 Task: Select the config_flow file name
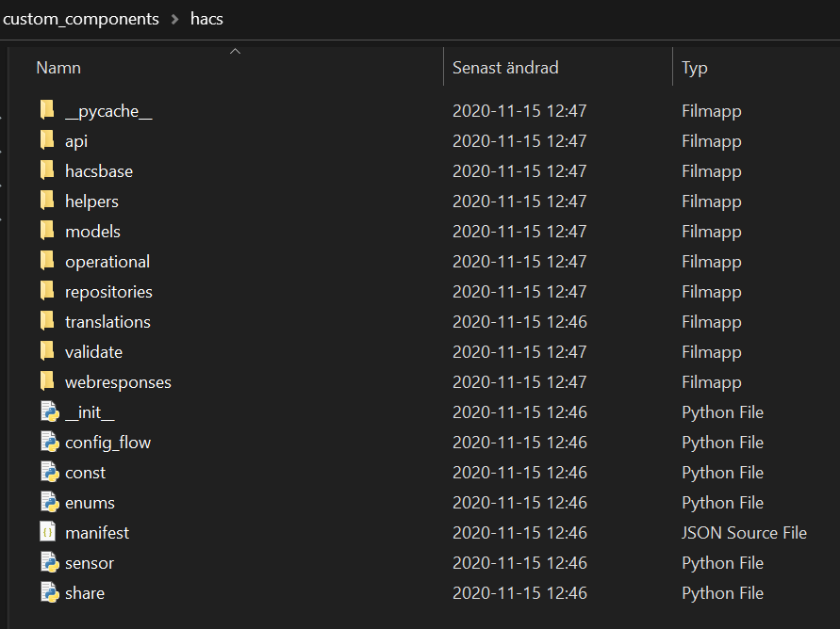[107, 443]
